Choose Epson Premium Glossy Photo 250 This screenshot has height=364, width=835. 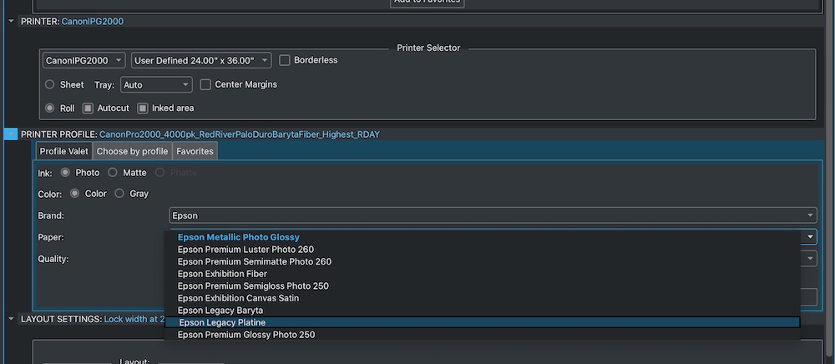[x=482, y=335]
